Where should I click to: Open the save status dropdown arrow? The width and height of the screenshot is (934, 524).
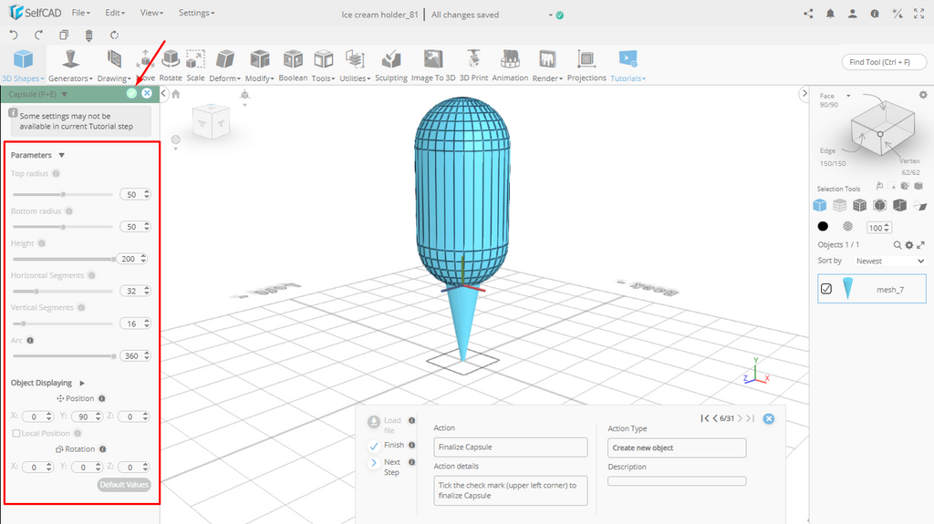pyautogui.click(x=550, y=15)
